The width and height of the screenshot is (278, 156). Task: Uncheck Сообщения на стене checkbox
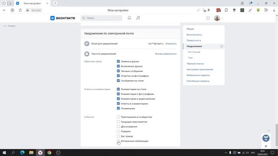118,81
